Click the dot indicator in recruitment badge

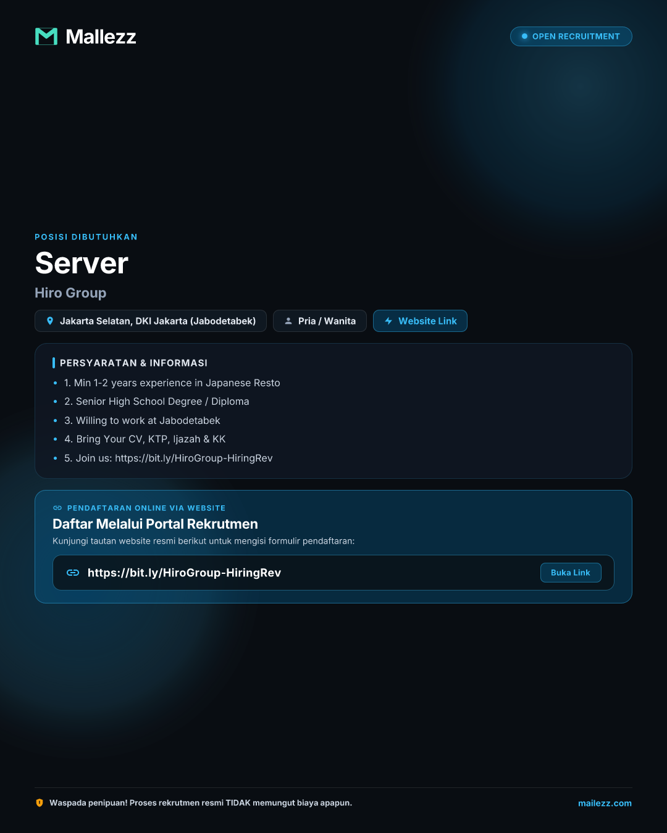(x=524, y=36)
